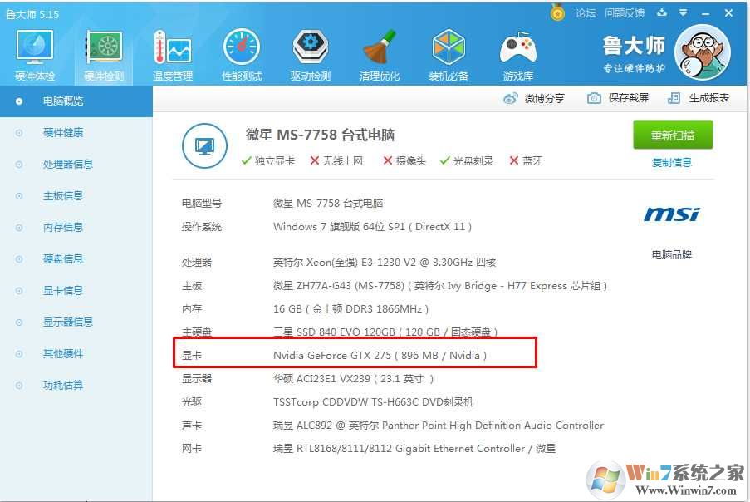Click the report icon next to 生成报表
This screenshot has height=502, width=750.
click(674, 98)
